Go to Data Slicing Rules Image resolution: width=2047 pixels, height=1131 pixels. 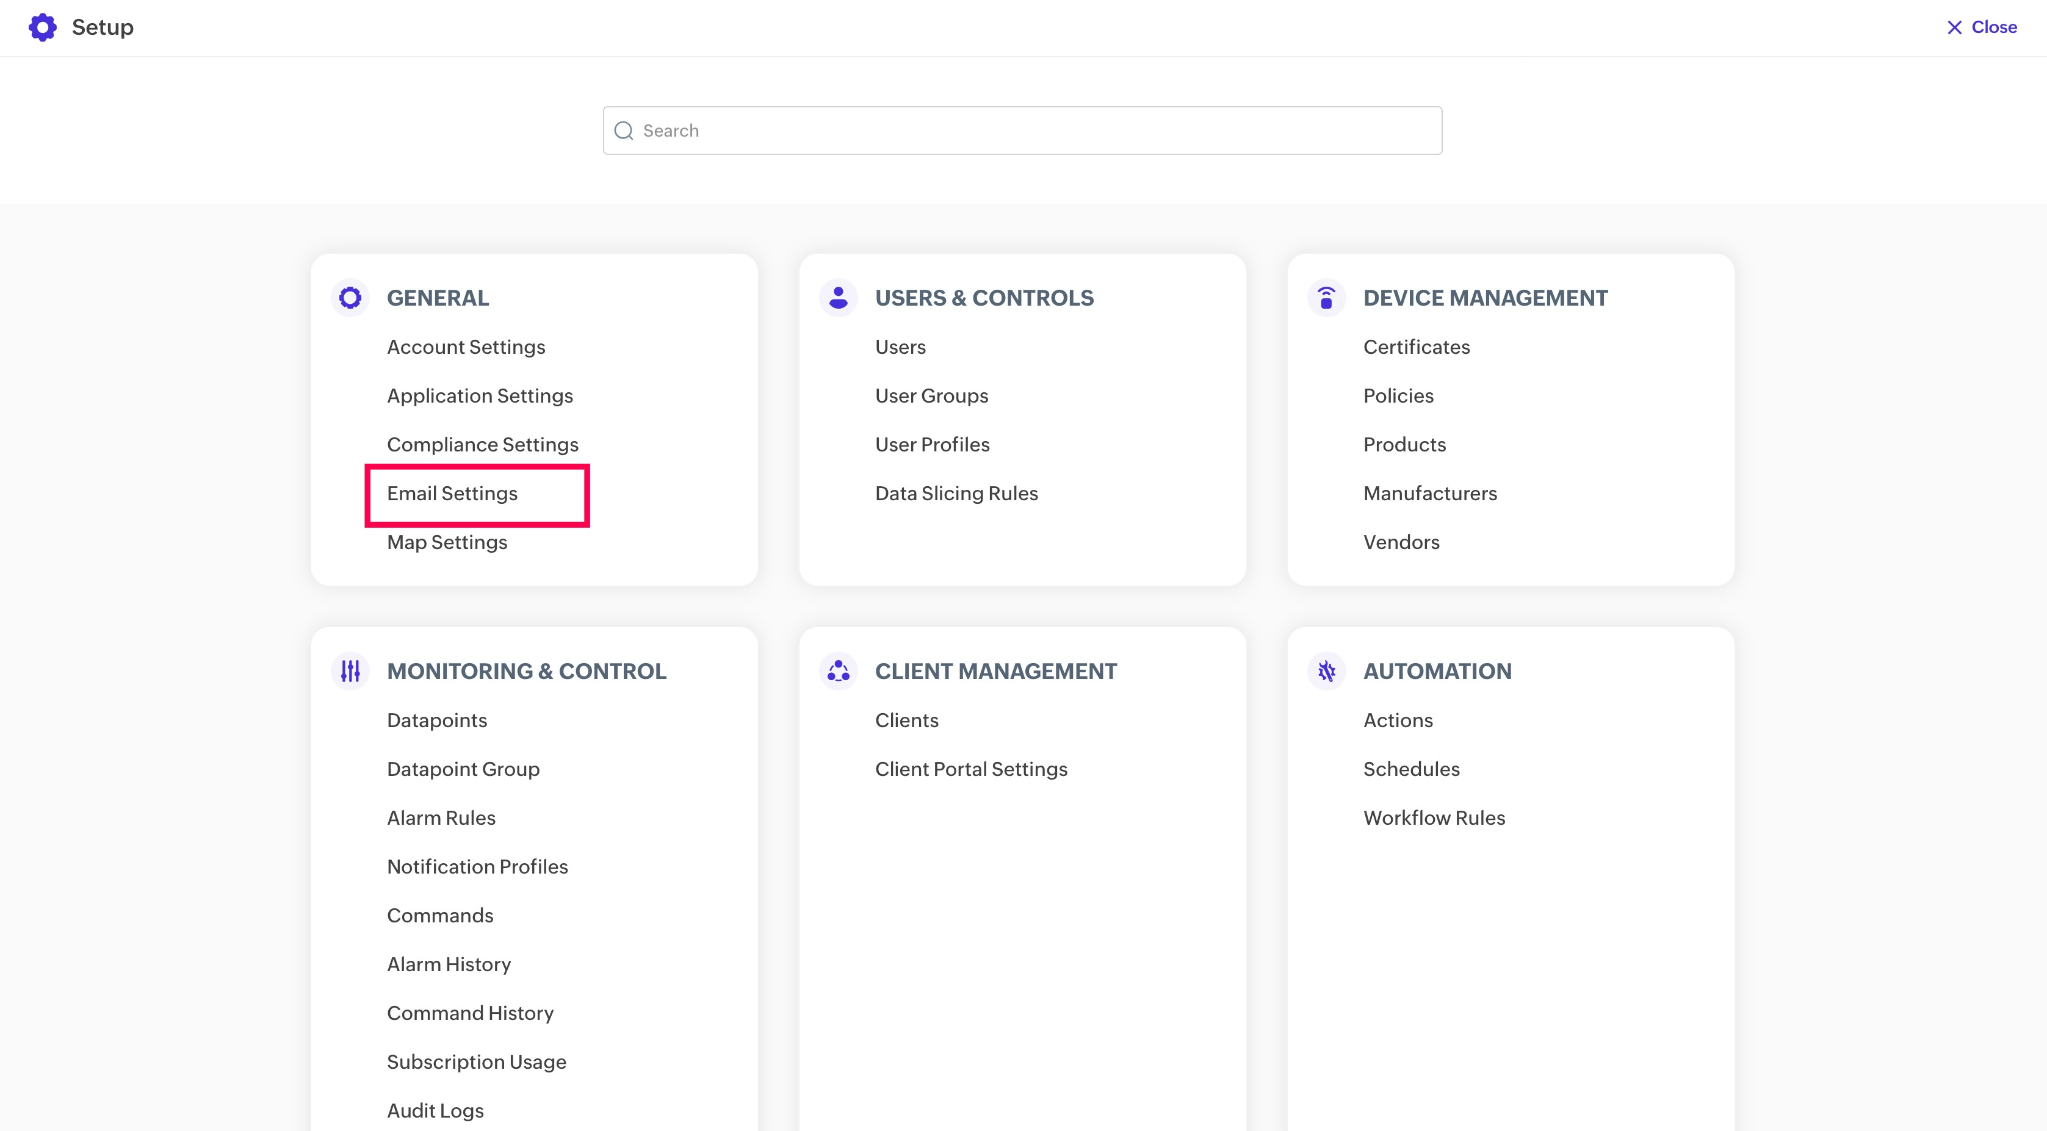956,494
